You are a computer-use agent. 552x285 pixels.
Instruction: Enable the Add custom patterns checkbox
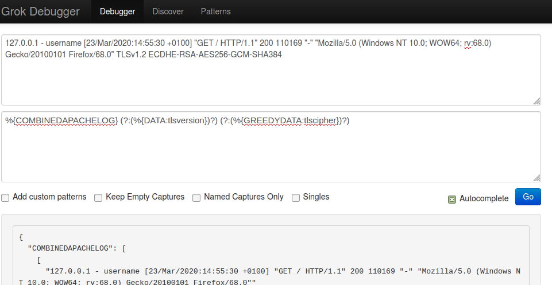click(5, 197)
